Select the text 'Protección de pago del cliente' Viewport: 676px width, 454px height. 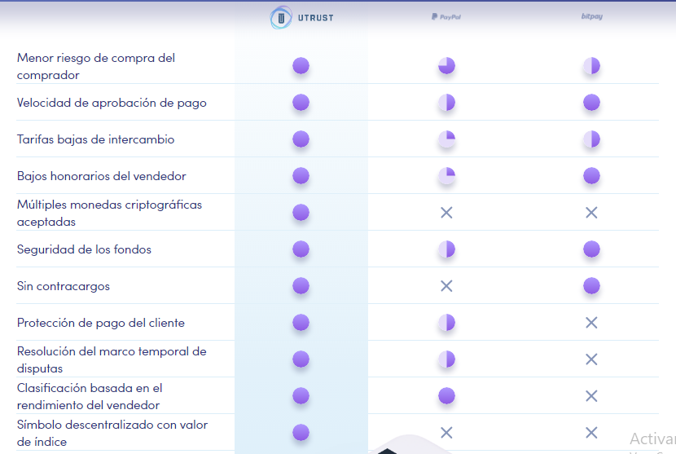pyautogui.click(x=101, y=323)
